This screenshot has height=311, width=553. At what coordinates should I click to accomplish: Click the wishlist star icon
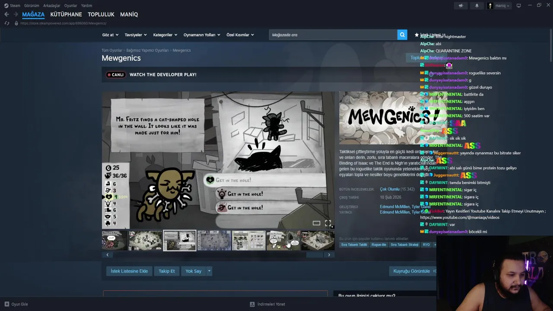[x=416, y=35]
